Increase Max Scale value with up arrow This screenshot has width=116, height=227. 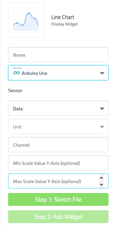coord(102,178)
